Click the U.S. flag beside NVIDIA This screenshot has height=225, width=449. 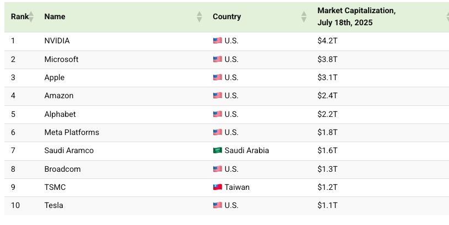[218, 41]
